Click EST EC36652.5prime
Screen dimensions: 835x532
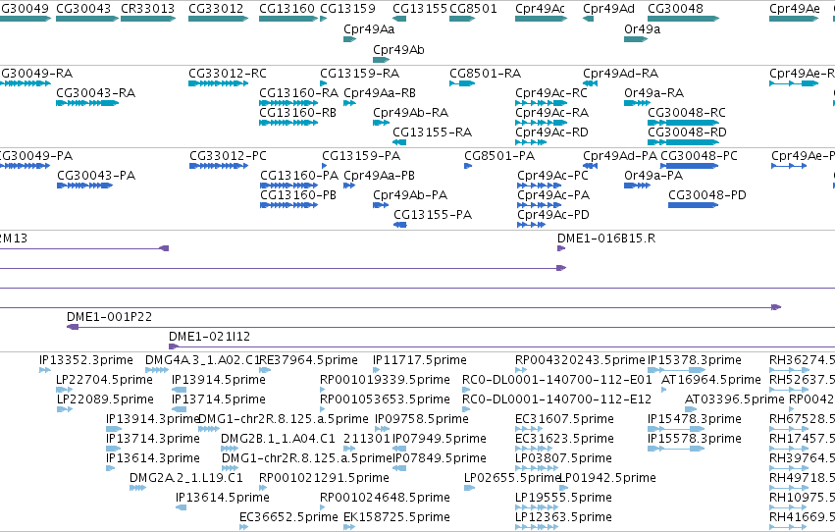pos(244,527)
